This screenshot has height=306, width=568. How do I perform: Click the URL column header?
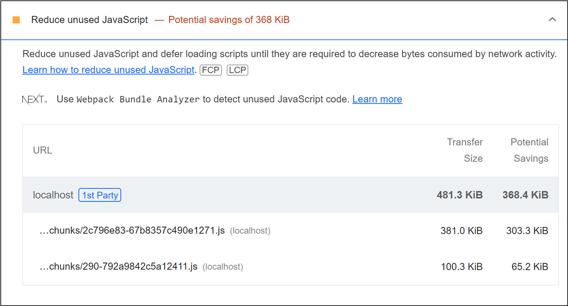(43, 150)
